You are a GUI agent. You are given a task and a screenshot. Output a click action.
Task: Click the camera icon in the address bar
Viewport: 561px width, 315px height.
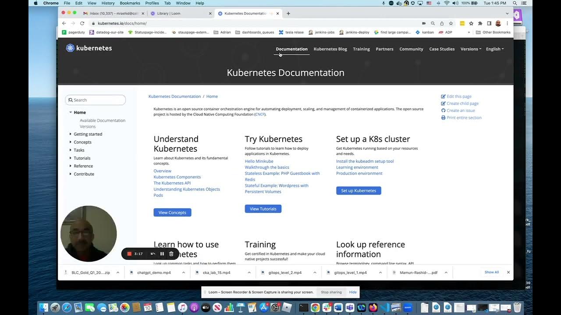(424, 23)
